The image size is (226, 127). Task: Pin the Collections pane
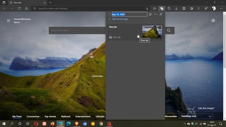coord(161,14)
